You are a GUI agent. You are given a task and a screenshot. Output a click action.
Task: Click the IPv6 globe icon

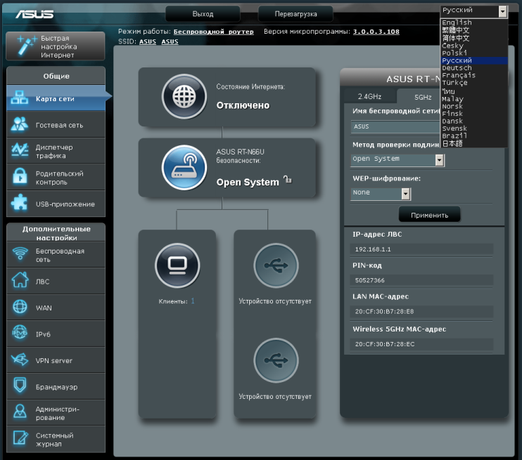click(20, 332)
